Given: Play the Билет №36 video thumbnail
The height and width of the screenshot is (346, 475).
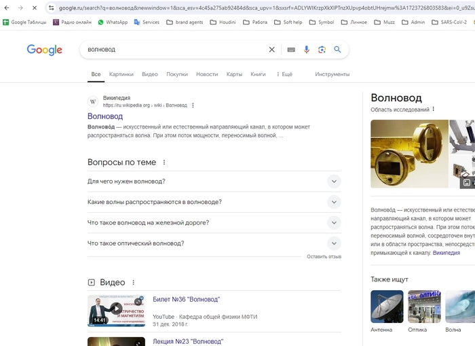Looking at the screenshot, I should [x=116, y=311].
